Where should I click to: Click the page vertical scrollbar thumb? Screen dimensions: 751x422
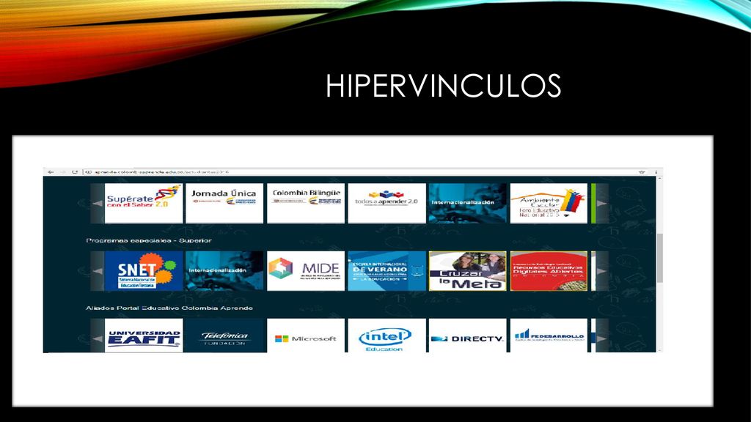(659, 258)
